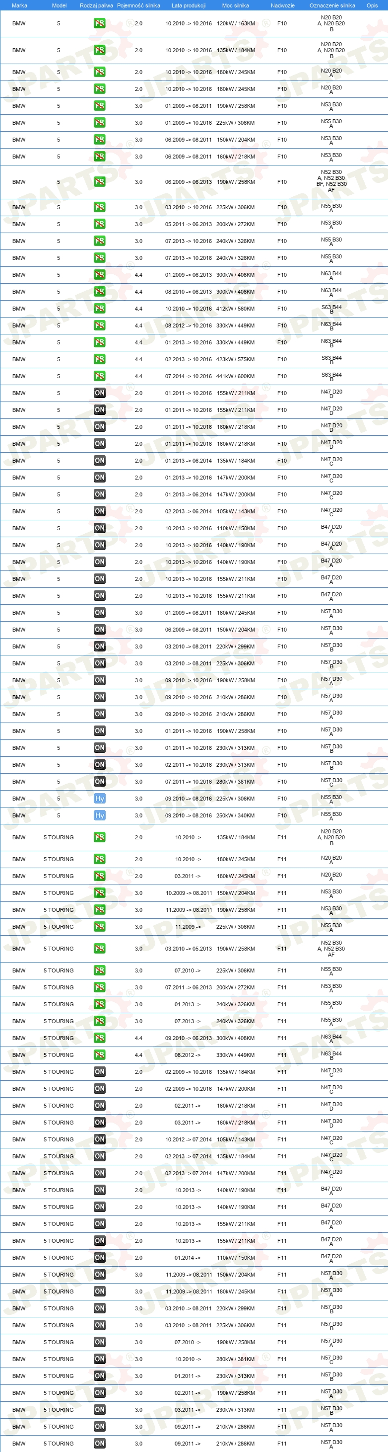The image size is (388, 1452).
Task: Click engine code 'N52 B30 A, N52 B30 BF, N52 B30 AF'
Action: tap(331, 181)
